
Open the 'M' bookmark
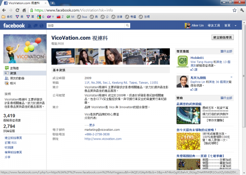70,17
